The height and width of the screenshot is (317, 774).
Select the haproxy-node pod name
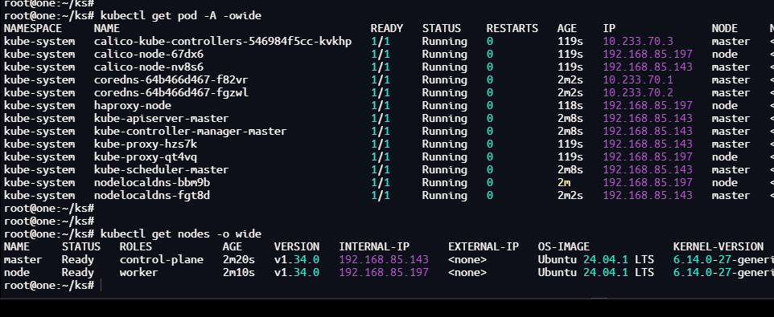(x=132, y=106)
